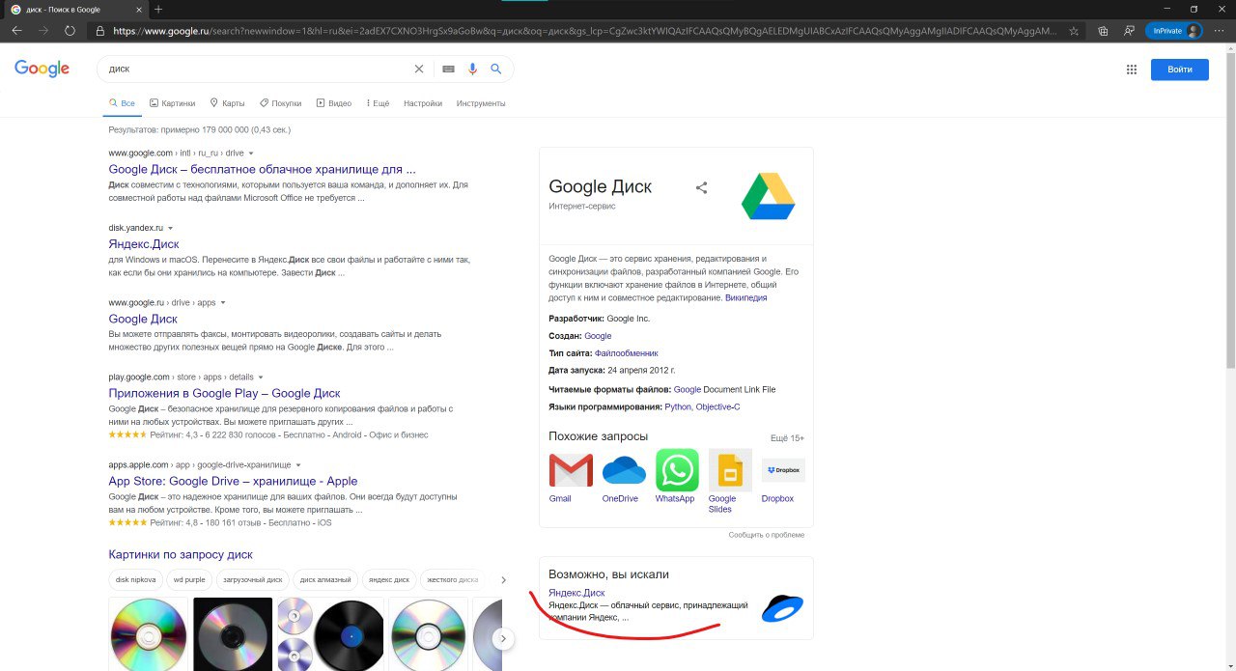Open the Видео tab
Image resolution: width=1236 pixels, height=671 pixels.
click(x=333, y=103)
